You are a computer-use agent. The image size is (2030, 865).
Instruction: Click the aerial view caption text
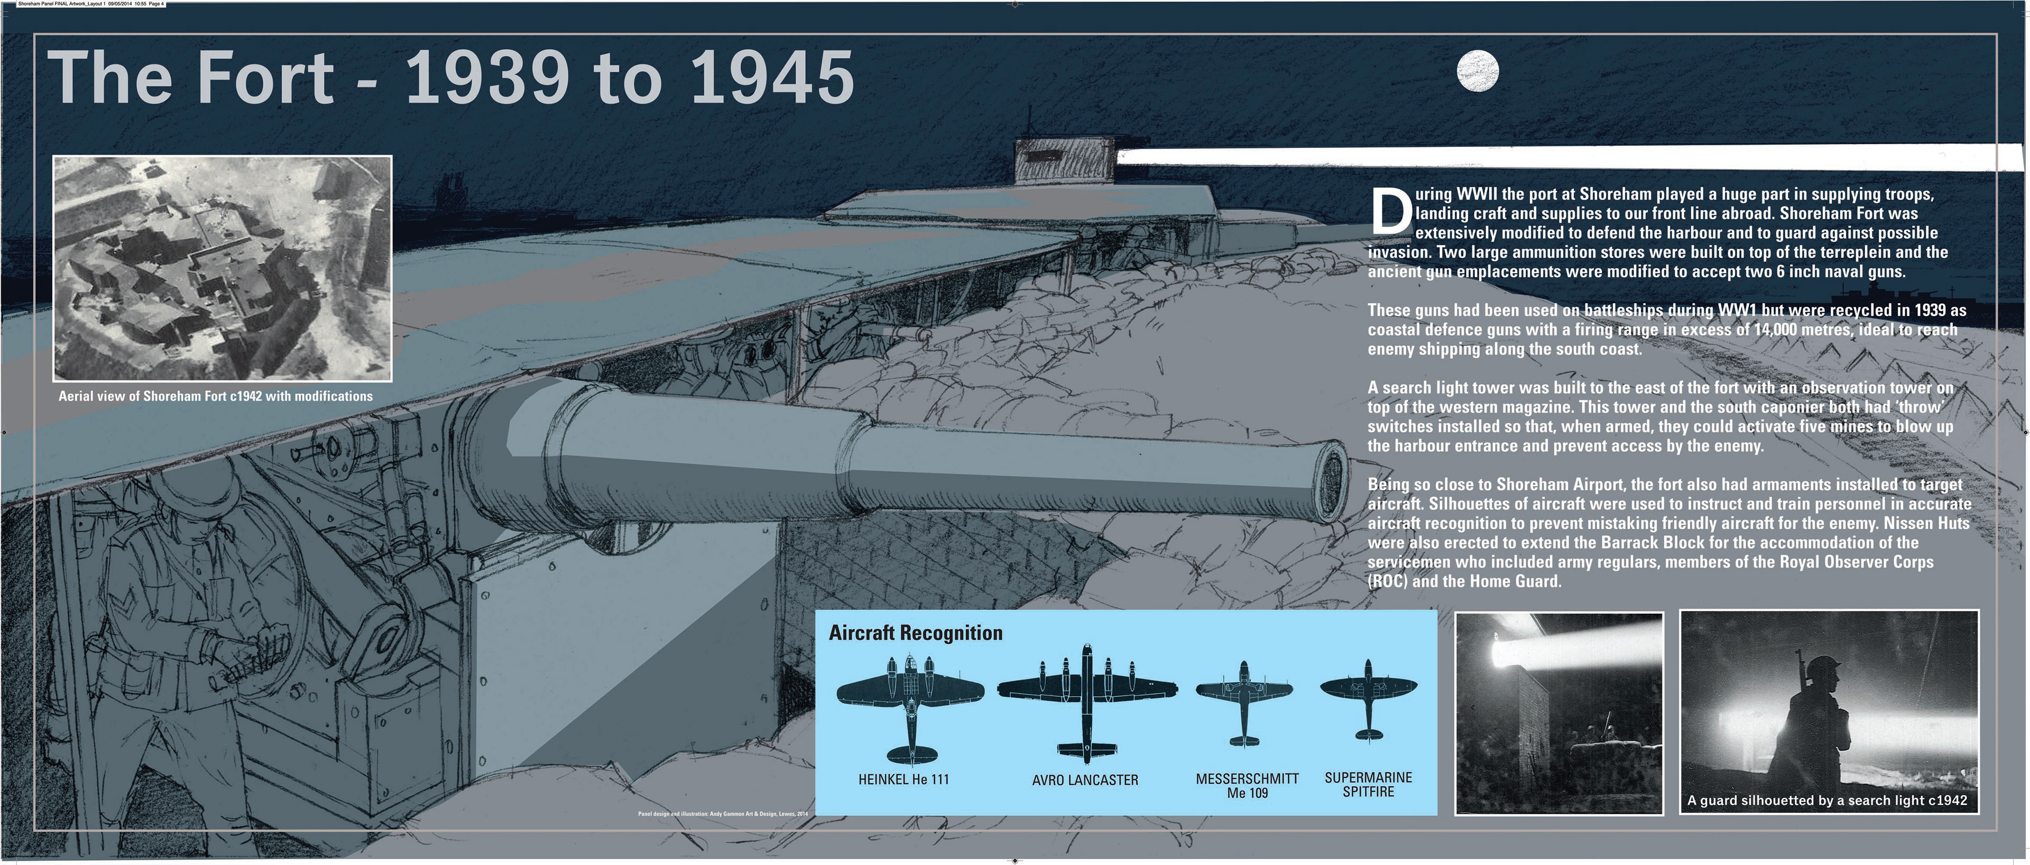click(x=215, y=396)
